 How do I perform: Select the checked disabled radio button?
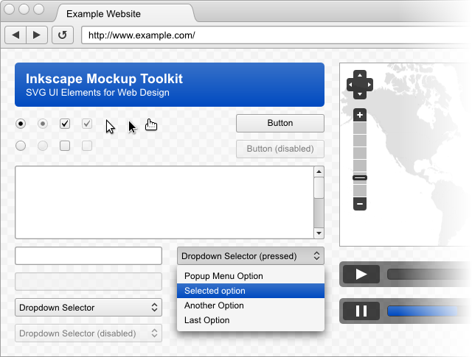point(43,124)
